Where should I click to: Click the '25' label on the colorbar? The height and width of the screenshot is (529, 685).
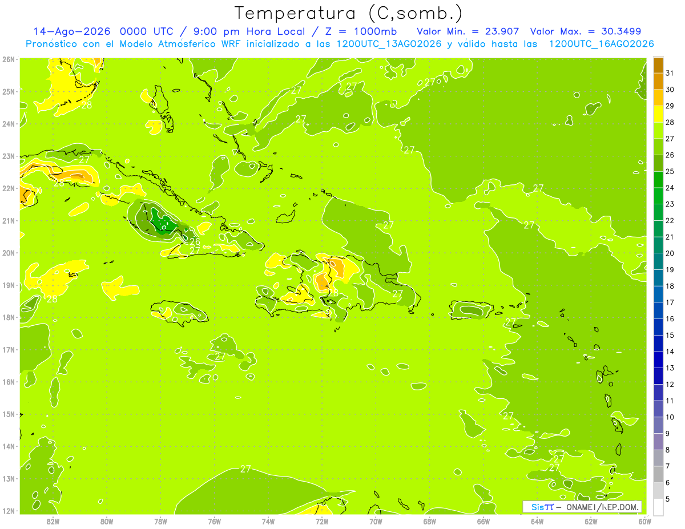(x=670, y=171)
